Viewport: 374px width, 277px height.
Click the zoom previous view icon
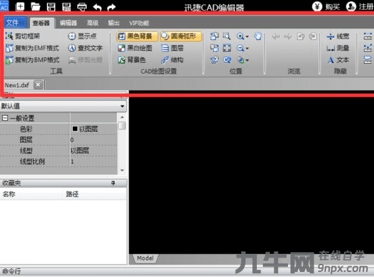227,60
